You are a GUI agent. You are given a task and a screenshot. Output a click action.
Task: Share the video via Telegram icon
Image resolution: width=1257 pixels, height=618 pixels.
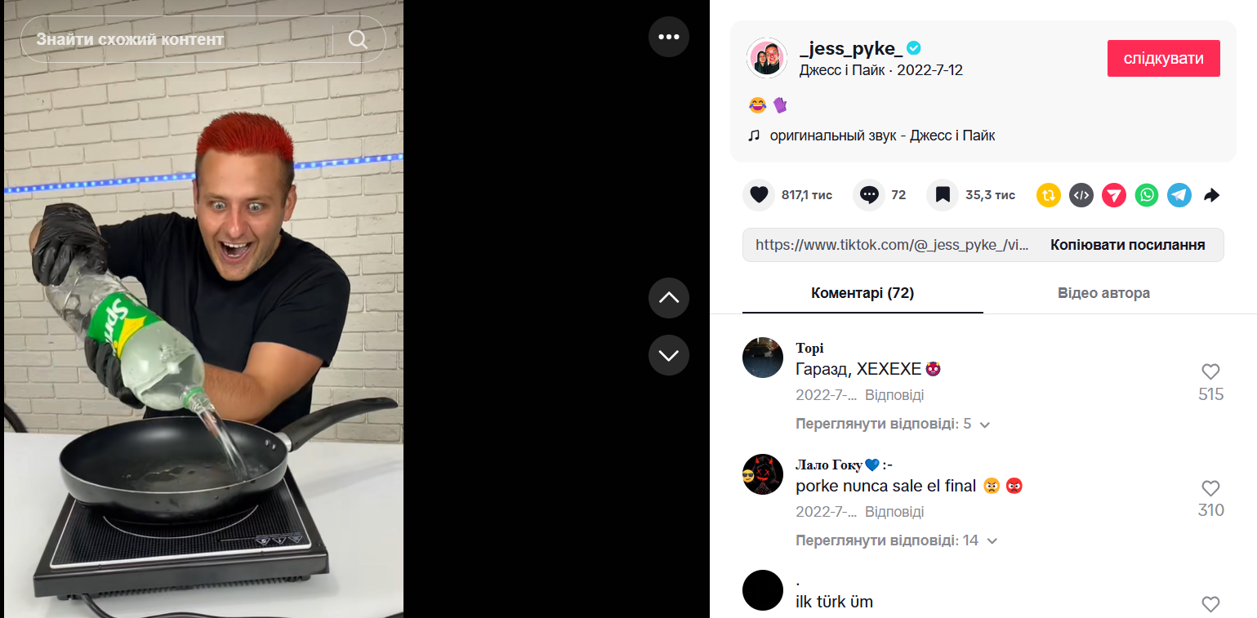1179,195
